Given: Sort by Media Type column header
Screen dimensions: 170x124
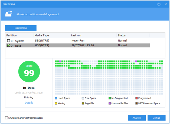Looking at the screenshot, I should pyautogui.click(x=42, y=35).
